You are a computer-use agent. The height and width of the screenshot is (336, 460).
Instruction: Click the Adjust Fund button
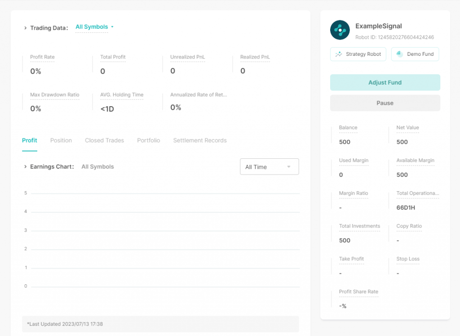point(385,82)
